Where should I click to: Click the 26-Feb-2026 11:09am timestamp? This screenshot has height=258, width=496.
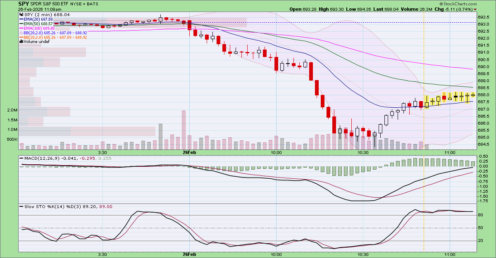[41, 9]
